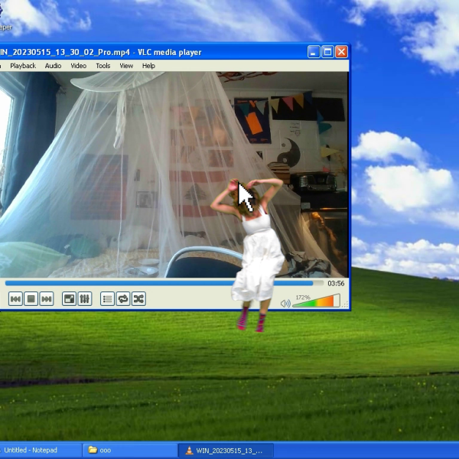Open the Playback menu
This screenshot has width=459, height=459.
[23, 66]
